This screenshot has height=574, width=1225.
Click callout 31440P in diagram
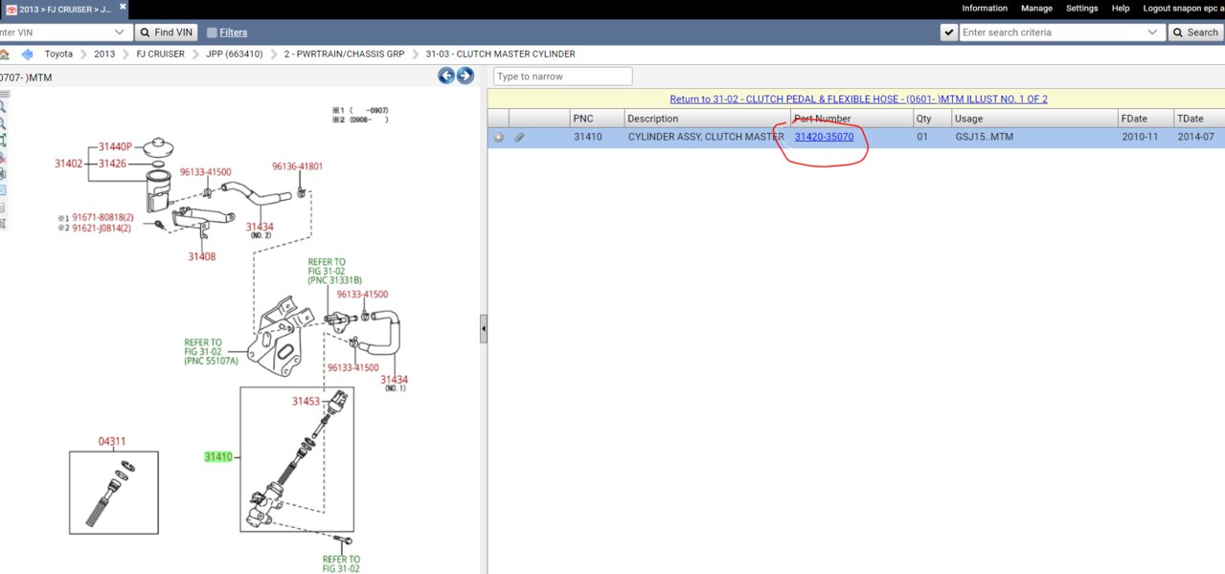(115, 147)
